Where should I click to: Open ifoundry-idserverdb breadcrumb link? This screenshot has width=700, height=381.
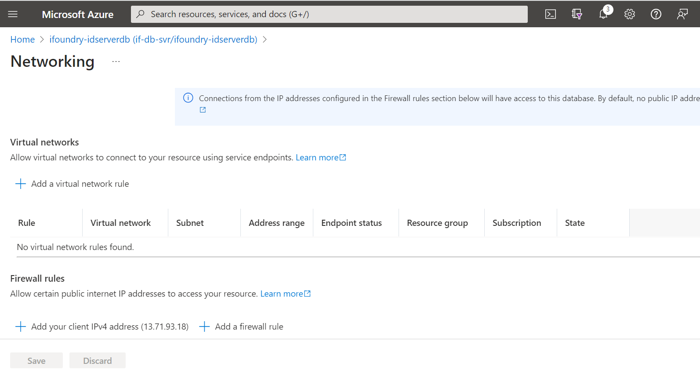tap(153, 40)
